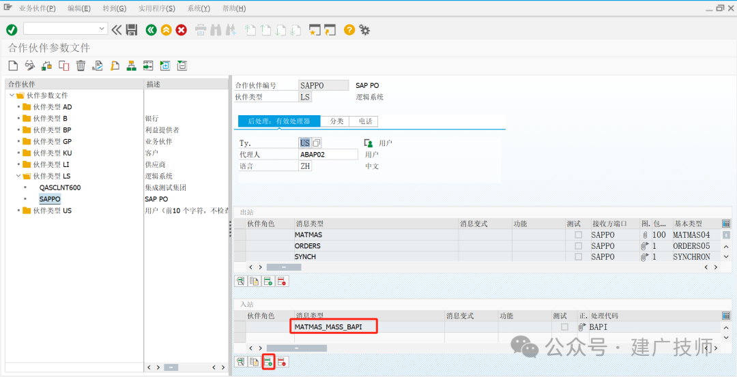This screenshot has height=377, width=737.
Task: Click the 语言 field with ZH
Action: pos(305,166)
